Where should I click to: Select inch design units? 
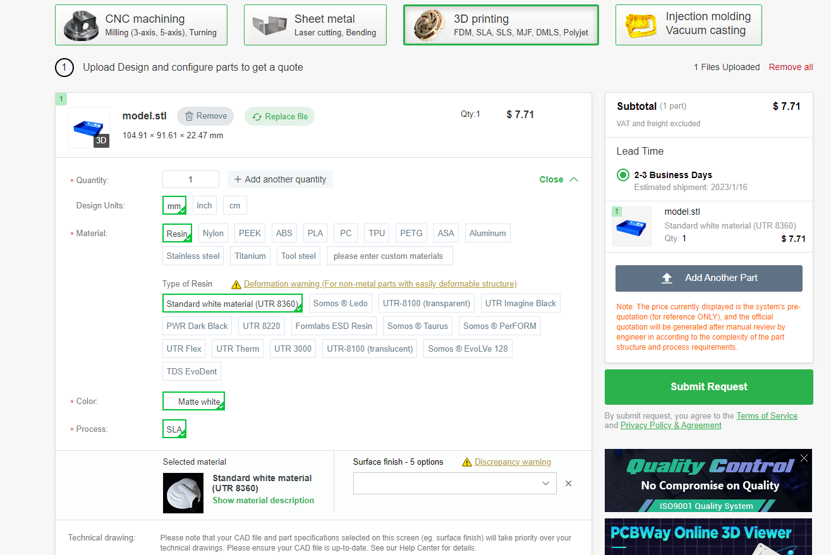[204, 206]
